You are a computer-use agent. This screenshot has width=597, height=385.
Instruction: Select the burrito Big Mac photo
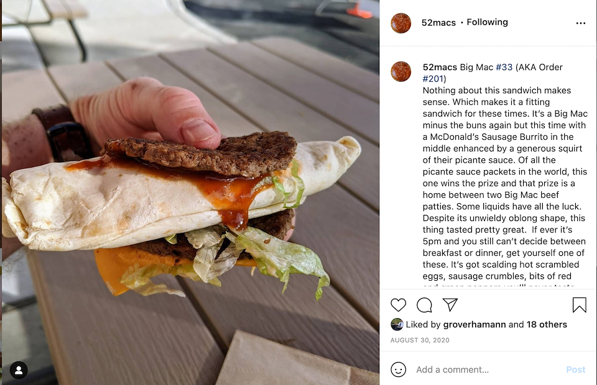click(x=190, y=192)
